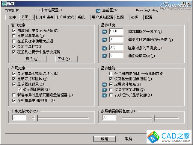Click the 颜色(C)... button

point(35,59)
